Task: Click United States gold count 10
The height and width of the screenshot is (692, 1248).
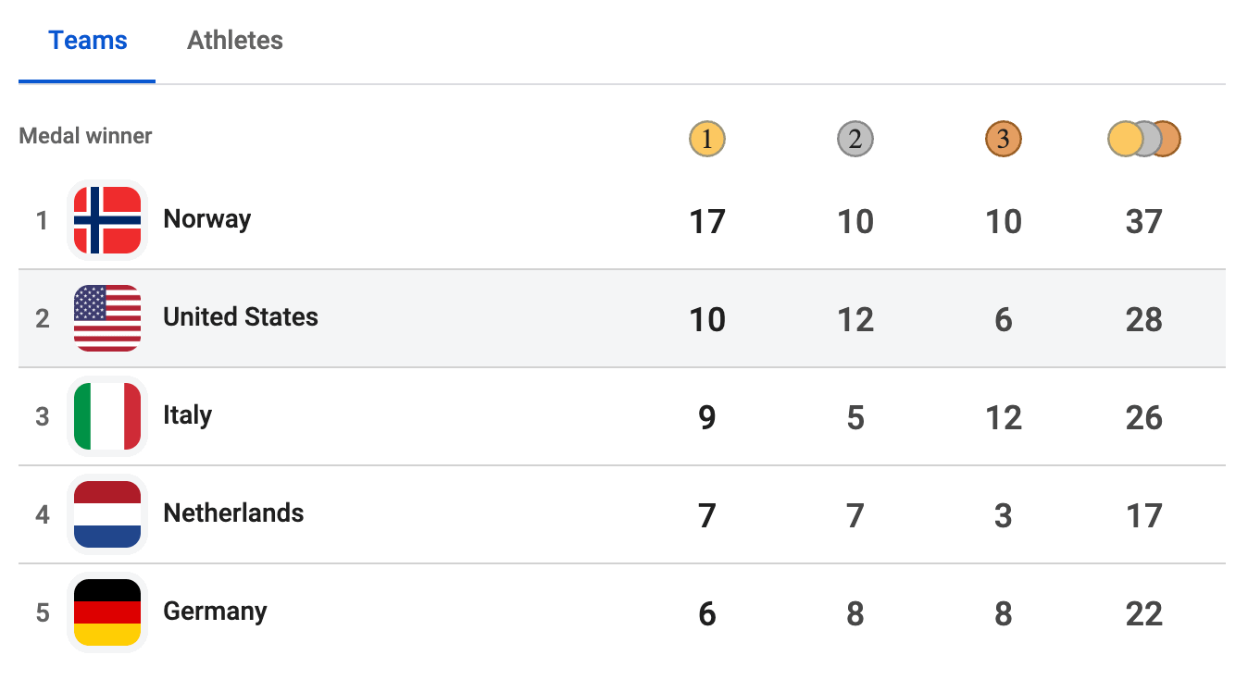Action: pyautogui.click(x=707, y=320)
